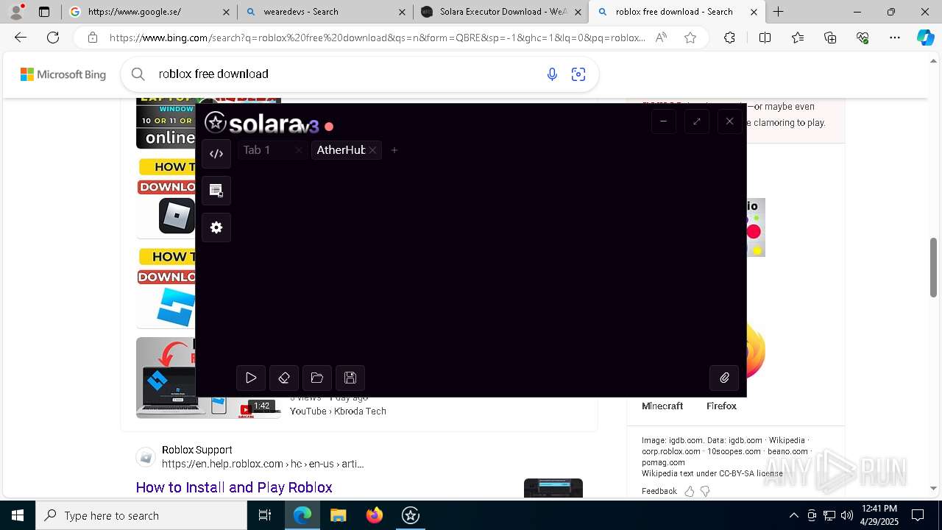
Task: Add a new Solara script tab
Action: pos(394,150)
